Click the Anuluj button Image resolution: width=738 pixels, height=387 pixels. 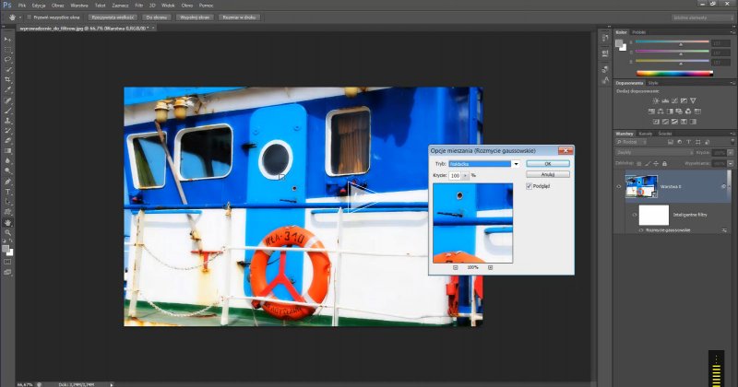(x=548, y=173)
